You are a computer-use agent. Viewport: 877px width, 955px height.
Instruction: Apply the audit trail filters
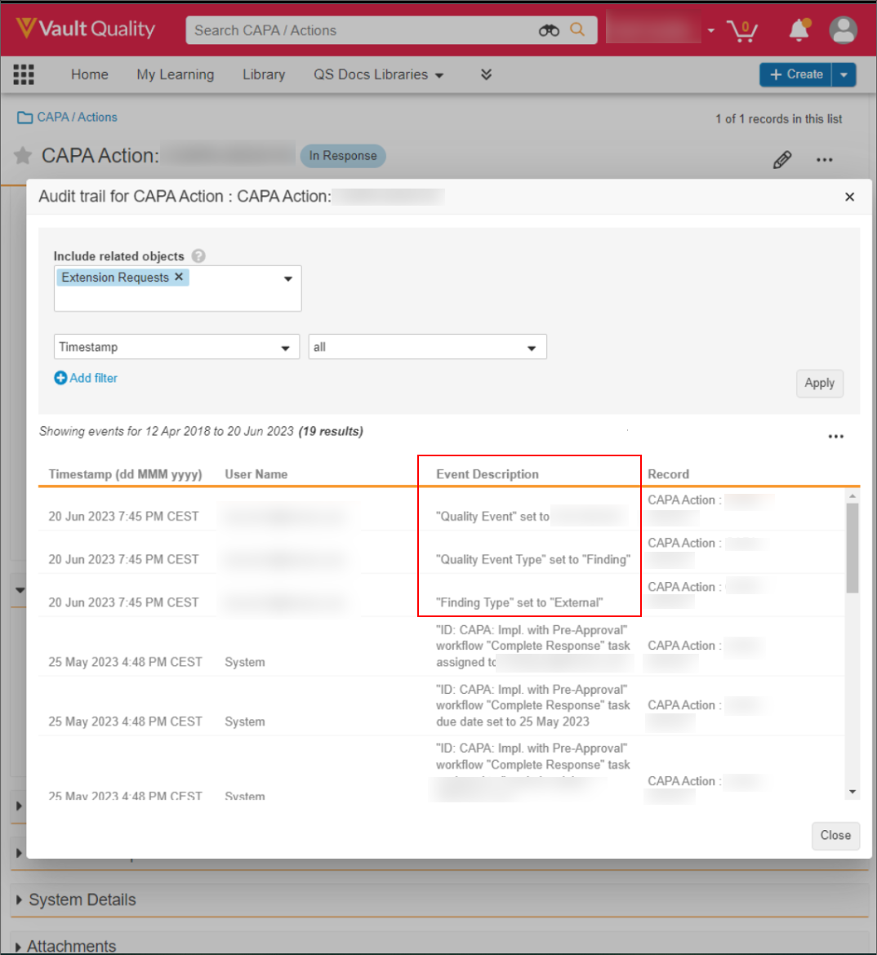click(x=819, y=383)
